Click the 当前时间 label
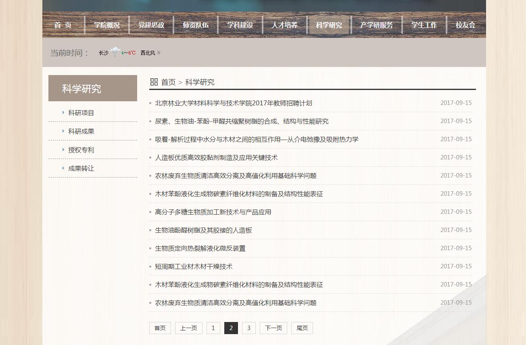526x345 pixels. click(x=69, y=53)
